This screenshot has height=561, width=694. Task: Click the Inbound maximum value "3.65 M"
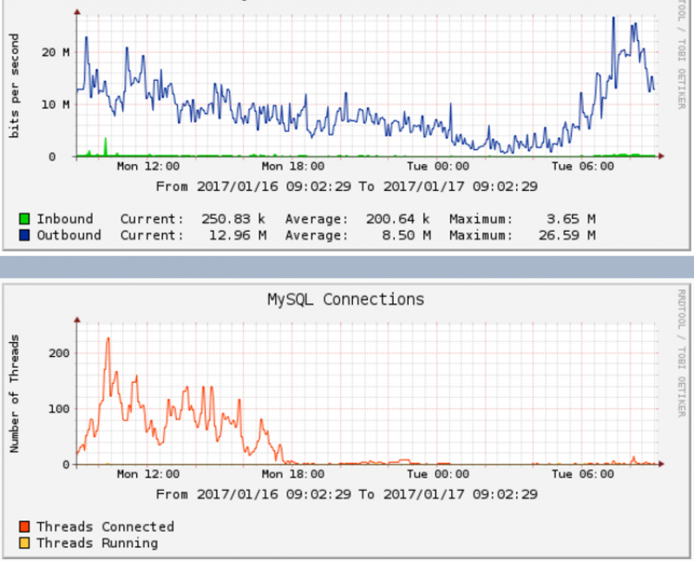[571, 219]
